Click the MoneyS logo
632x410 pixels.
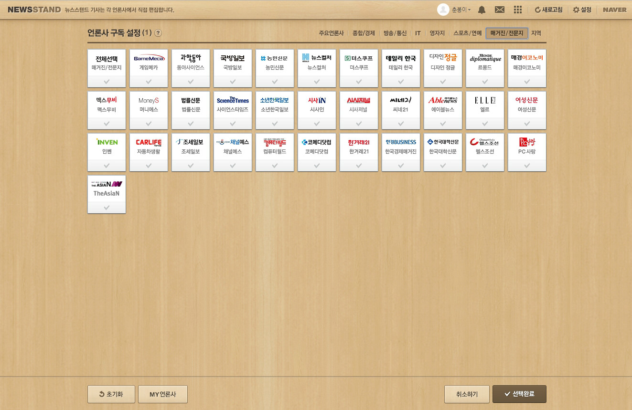tap(149, 100)
